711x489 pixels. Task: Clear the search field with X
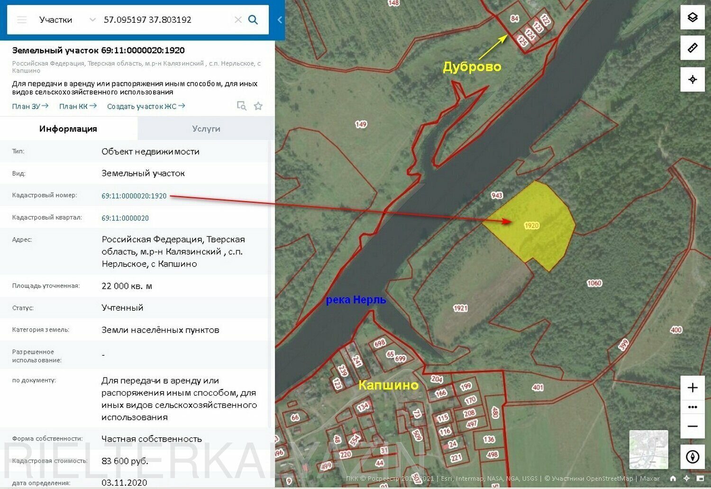click(238, 20)
